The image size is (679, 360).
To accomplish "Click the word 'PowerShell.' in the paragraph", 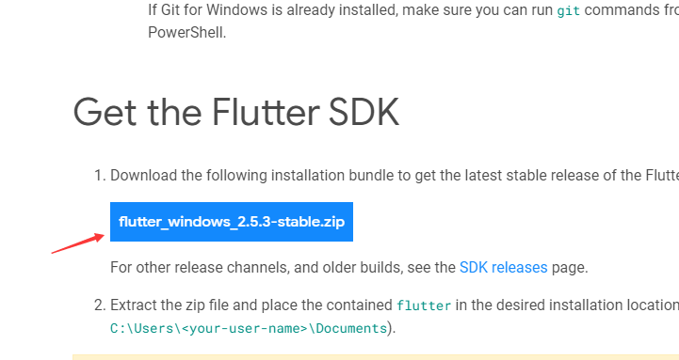I will click(x=187, y=32).
